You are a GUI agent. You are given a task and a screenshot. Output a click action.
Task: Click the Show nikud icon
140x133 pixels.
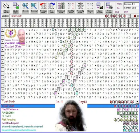click(x=6, y=6)
